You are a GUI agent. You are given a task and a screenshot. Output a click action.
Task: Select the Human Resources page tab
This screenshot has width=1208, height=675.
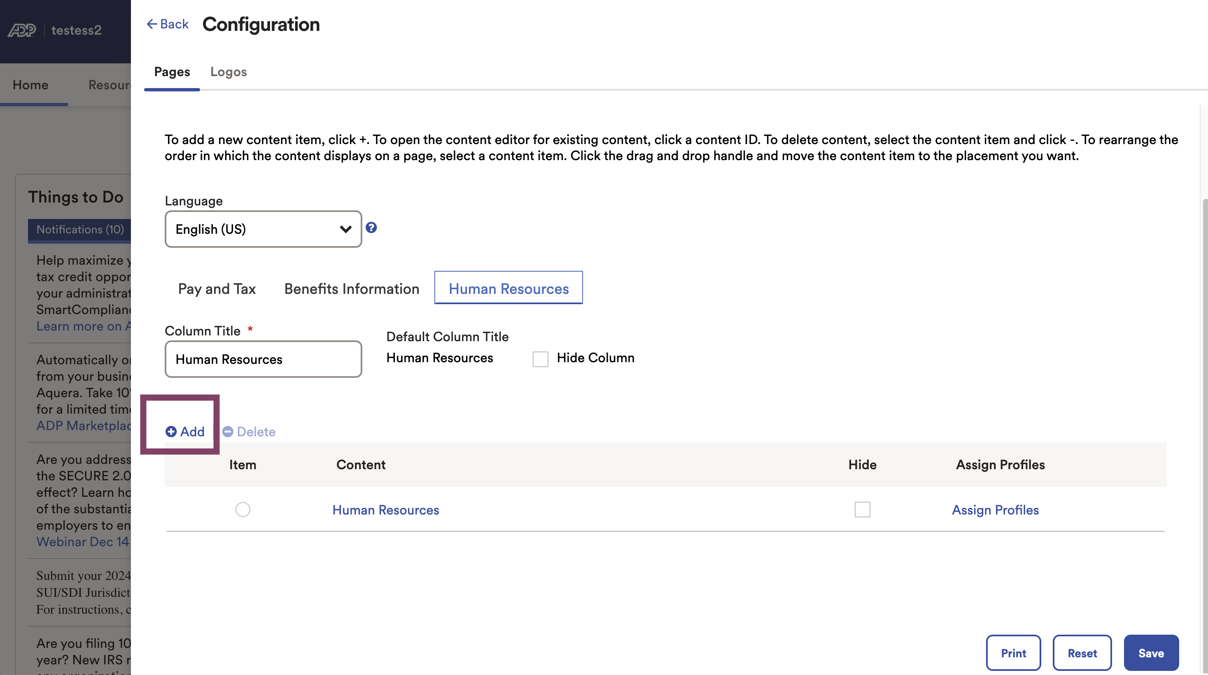tap(508, 288)
